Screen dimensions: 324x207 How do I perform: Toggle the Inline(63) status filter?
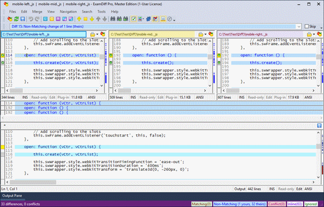pos(295,204)
